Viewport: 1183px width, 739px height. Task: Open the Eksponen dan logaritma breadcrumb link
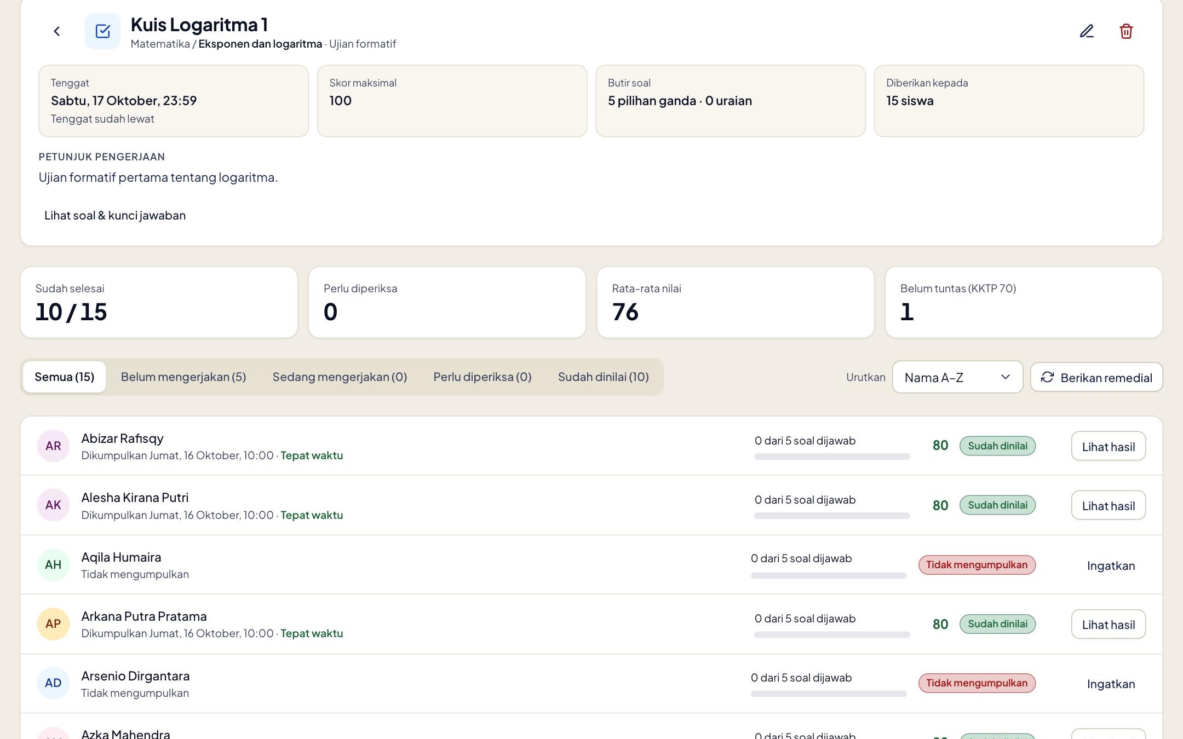[260, 44]
